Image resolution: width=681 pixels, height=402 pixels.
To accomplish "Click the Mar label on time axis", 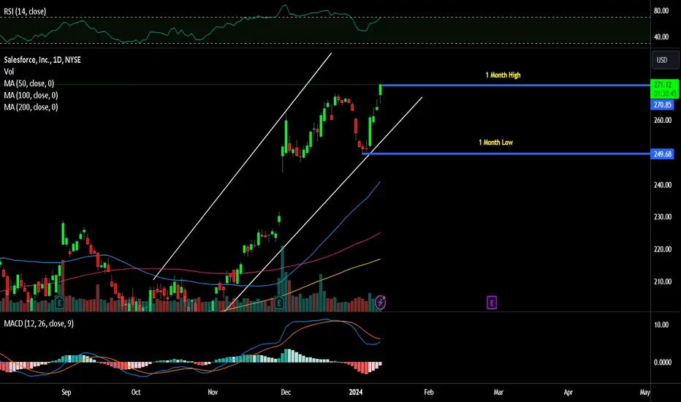I will [498, 392].
